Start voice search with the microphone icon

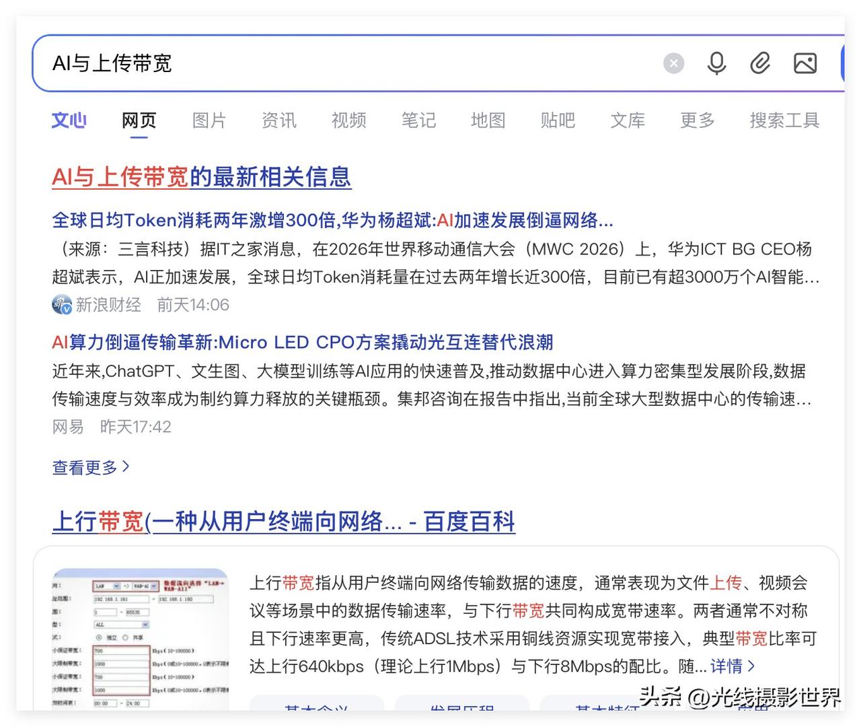(x=717, y=63)
